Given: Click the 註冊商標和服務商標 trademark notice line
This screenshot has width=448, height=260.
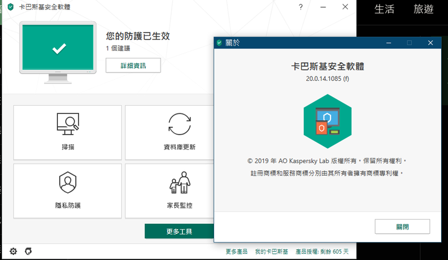Looking at the screenshot, I should tap(327, 174).
